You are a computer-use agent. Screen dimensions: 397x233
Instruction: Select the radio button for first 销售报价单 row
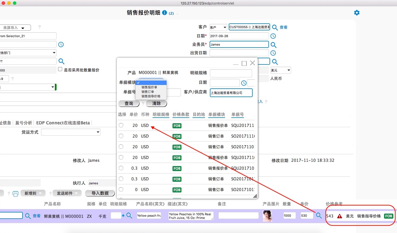[x=121, y=126]
